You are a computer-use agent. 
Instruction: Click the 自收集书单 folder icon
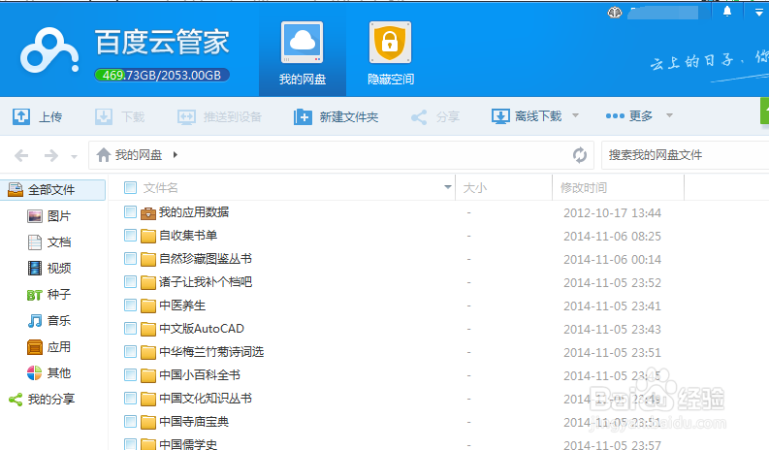[x=148, y=236]
